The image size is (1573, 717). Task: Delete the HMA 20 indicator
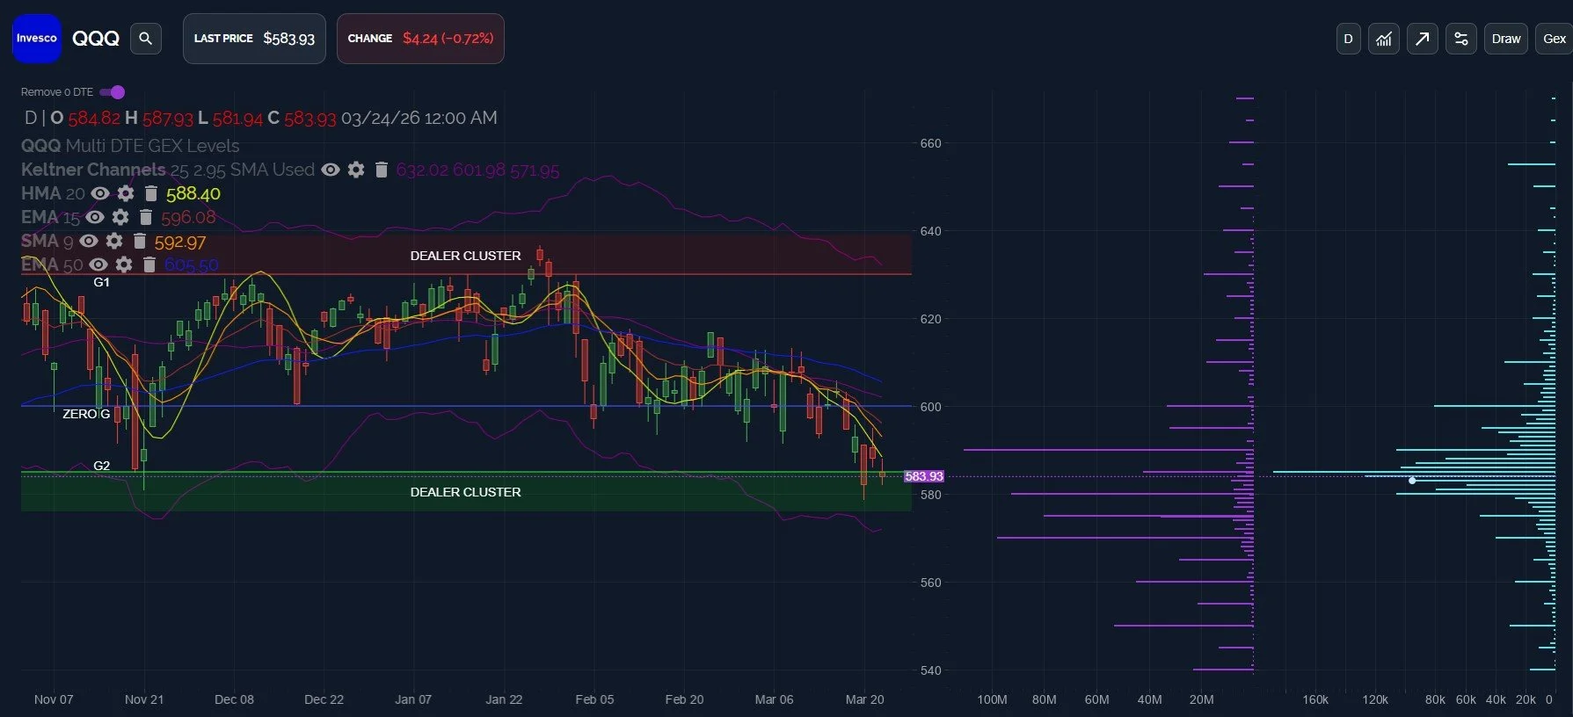tap(150, 193)
